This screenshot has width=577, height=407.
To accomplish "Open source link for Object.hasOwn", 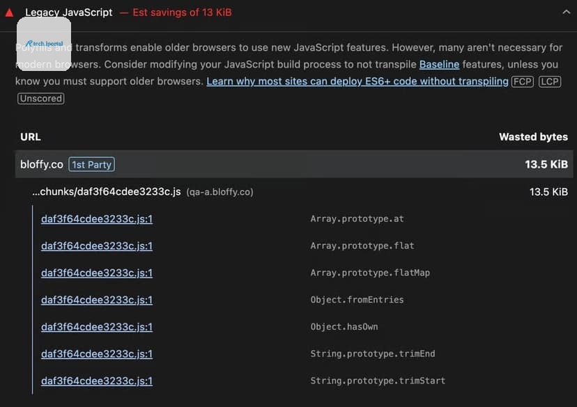I will coord(97,327).
